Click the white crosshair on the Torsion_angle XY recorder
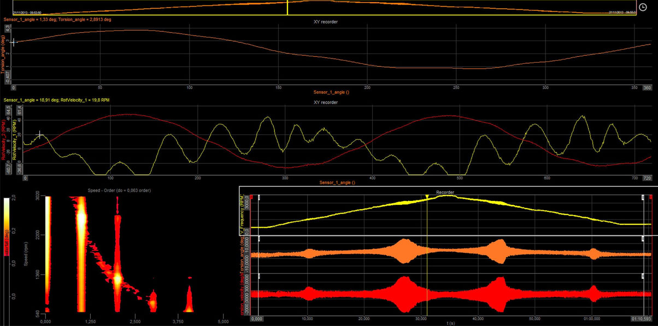This screenshot has width=658, height=326. (14, 42)
